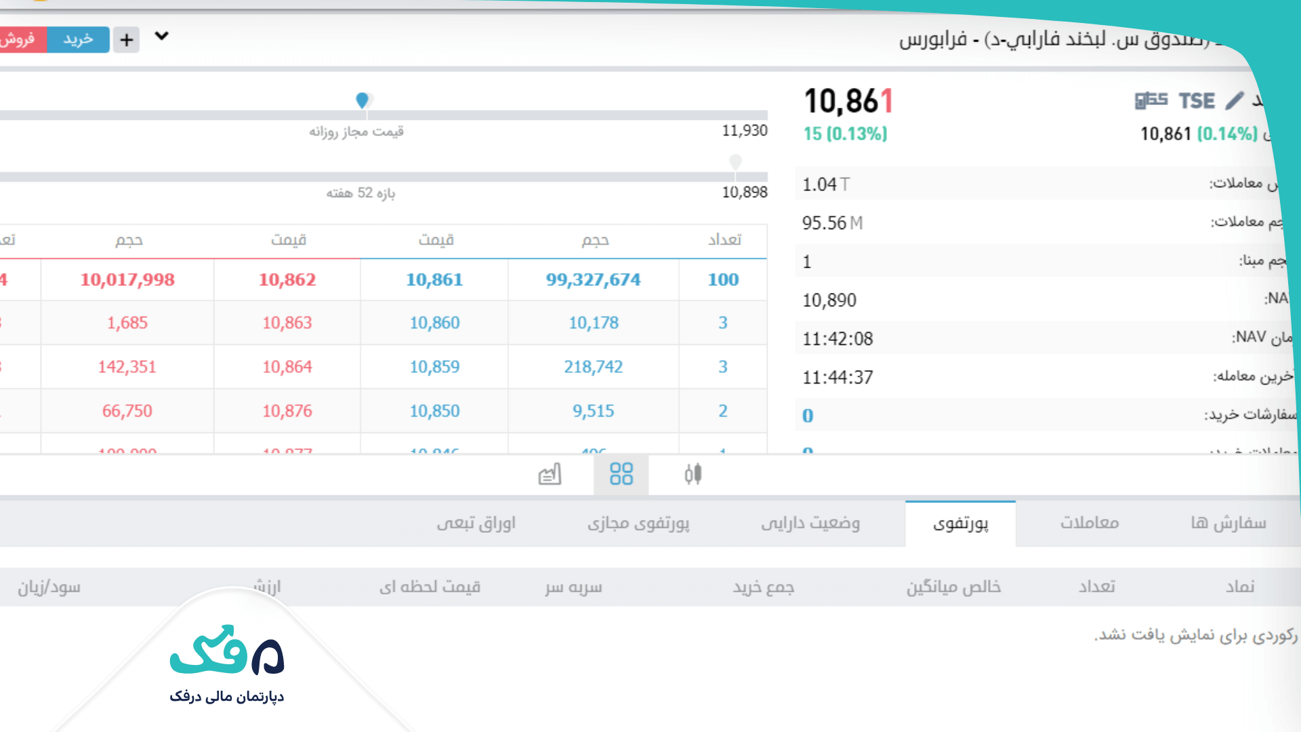Click the gray 52-week range marker
Image resolution: width=1301 pixels, height=732 pixels.
coord(735,161)
